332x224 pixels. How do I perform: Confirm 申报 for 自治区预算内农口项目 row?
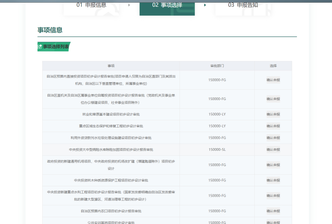[273, 211]
